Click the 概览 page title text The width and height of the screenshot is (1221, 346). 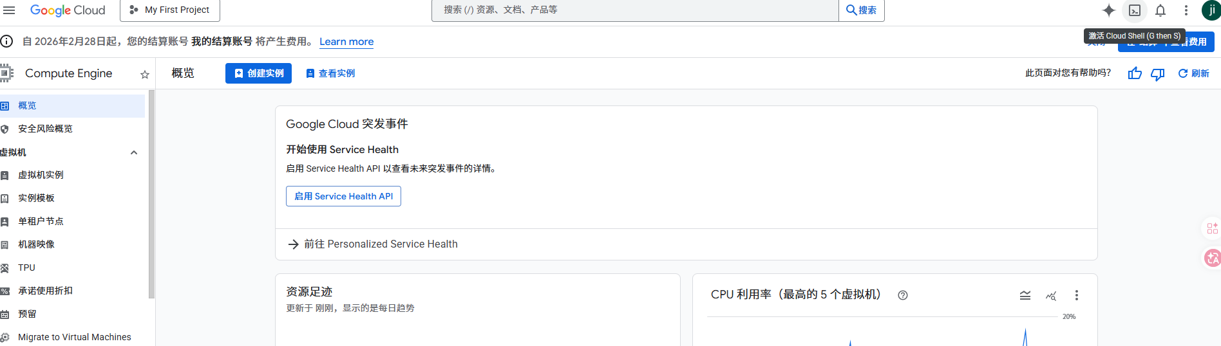[183, 73]
